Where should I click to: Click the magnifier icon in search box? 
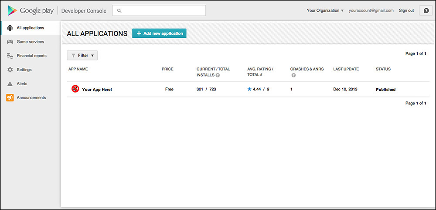coord(119,10)
